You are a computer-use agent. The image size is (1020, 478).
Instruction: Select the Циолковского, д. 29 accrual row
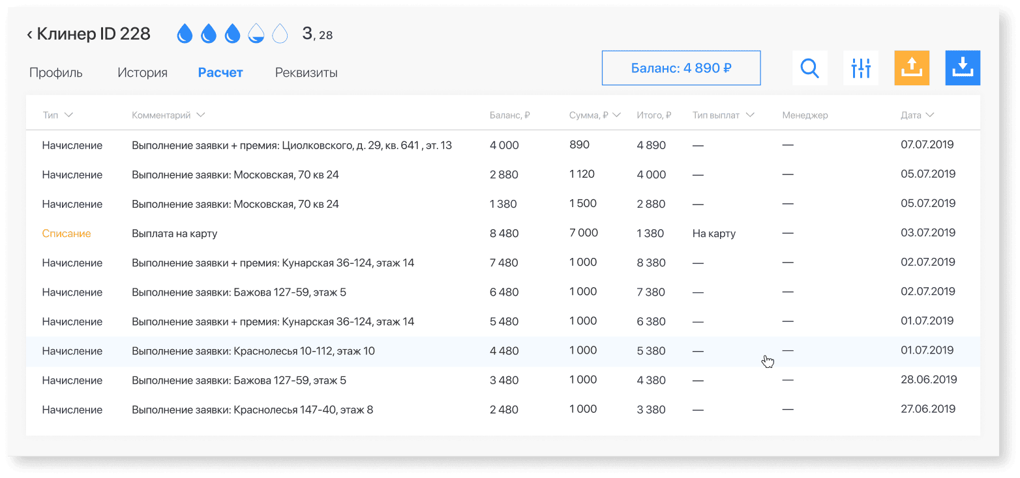(x=292, y=145)
